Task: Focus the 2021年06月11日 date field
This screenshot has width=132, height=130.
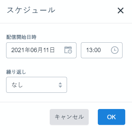Action: 41,50
